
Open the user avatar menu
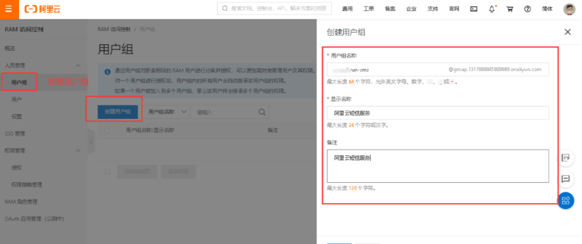coord(569,9)
